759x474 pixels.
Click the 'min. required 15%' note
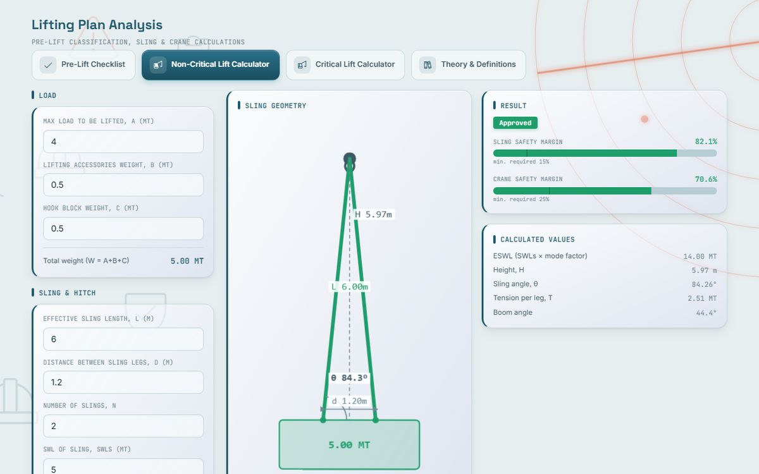click(521, 162)
